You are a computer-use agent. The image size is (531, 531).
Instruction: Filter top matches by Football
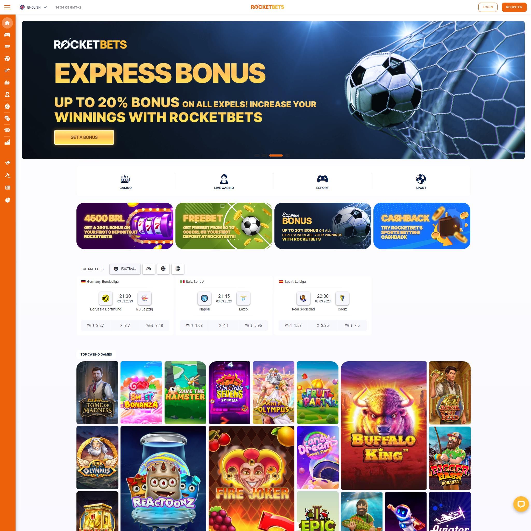pyautogui.click(x=125, y=268)
